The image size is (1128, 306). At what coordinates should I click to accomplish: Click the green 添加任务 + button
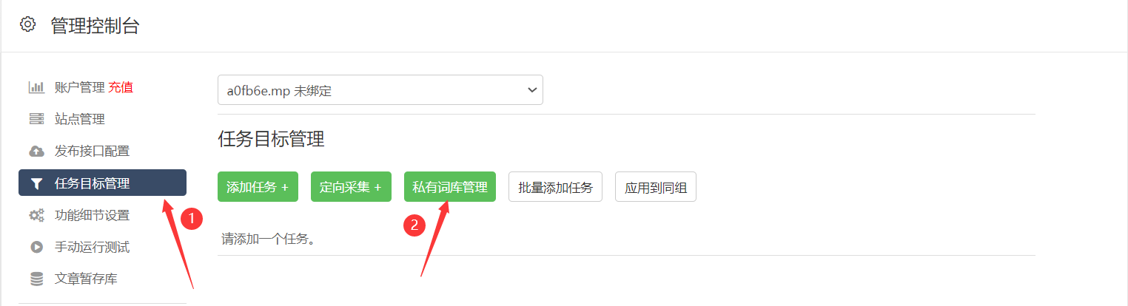tap(258, 187)
